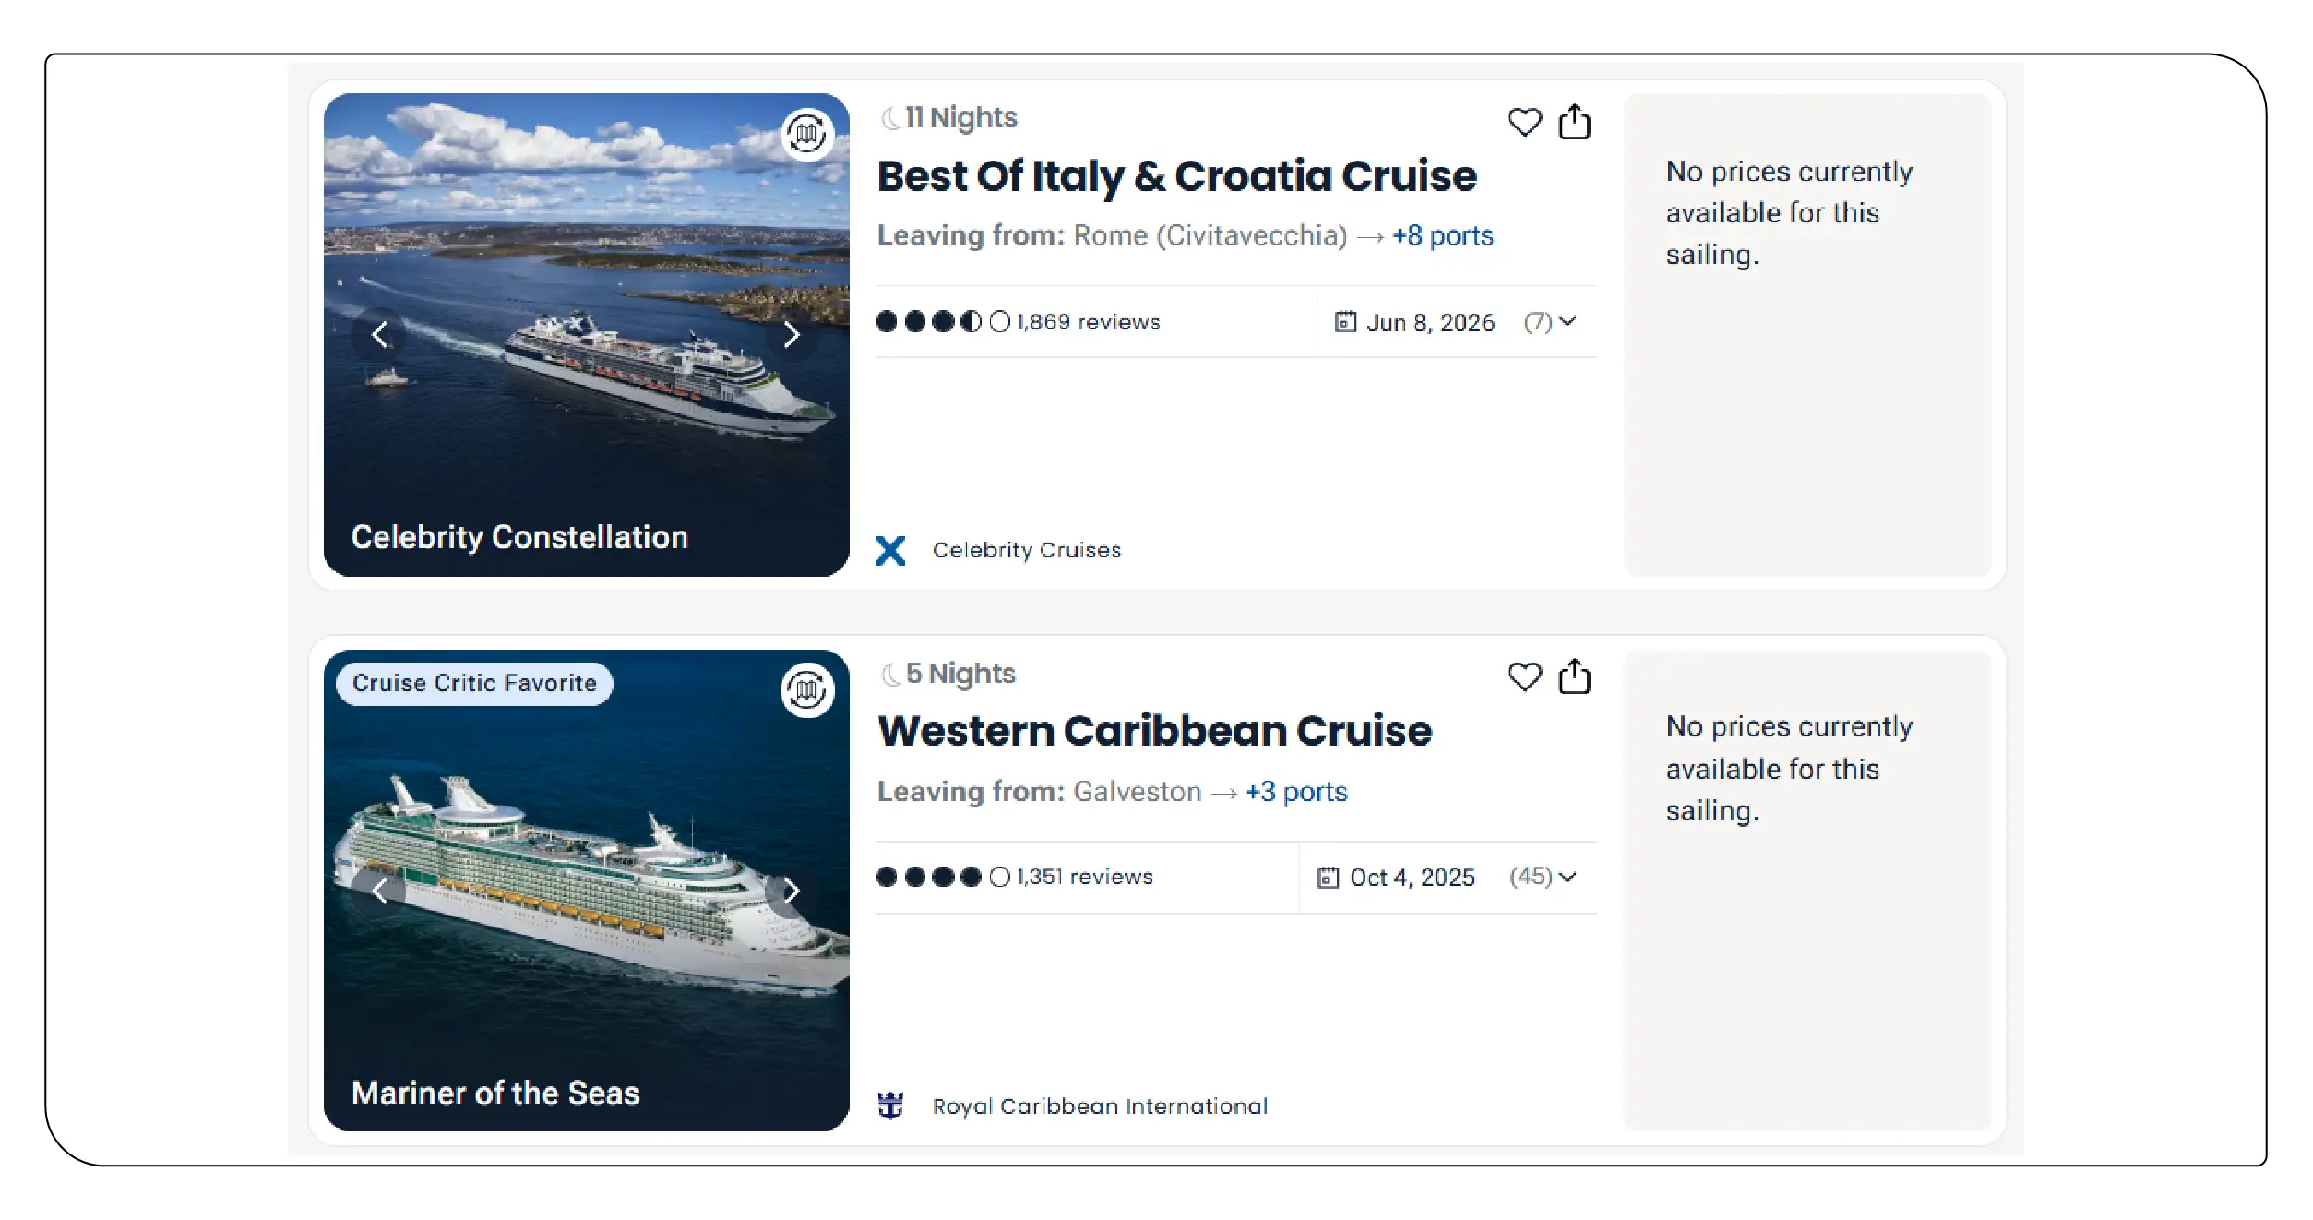Viewport: 2313px width, 1220px height.
Task: View the 1,869 reviews for Celebrity Constellation
Action: pos(1087,321)
